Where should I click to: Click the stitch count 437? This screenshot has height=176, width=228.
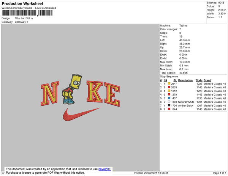click(174, 98)
